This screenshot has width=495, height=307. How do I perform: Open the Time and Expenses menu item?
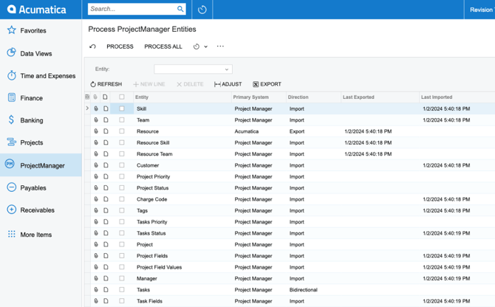pyautogui.click(x=48, y=76)
